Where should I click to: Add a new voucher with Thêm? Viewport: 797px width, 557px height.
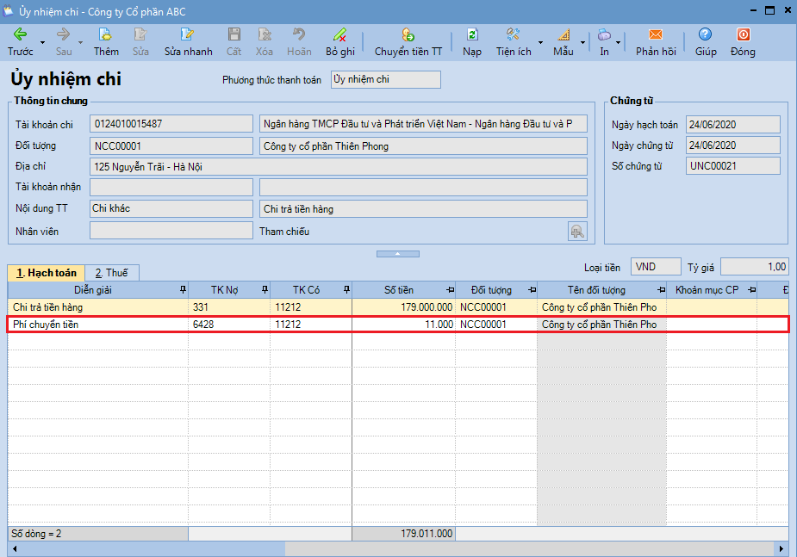click(106, 41)
